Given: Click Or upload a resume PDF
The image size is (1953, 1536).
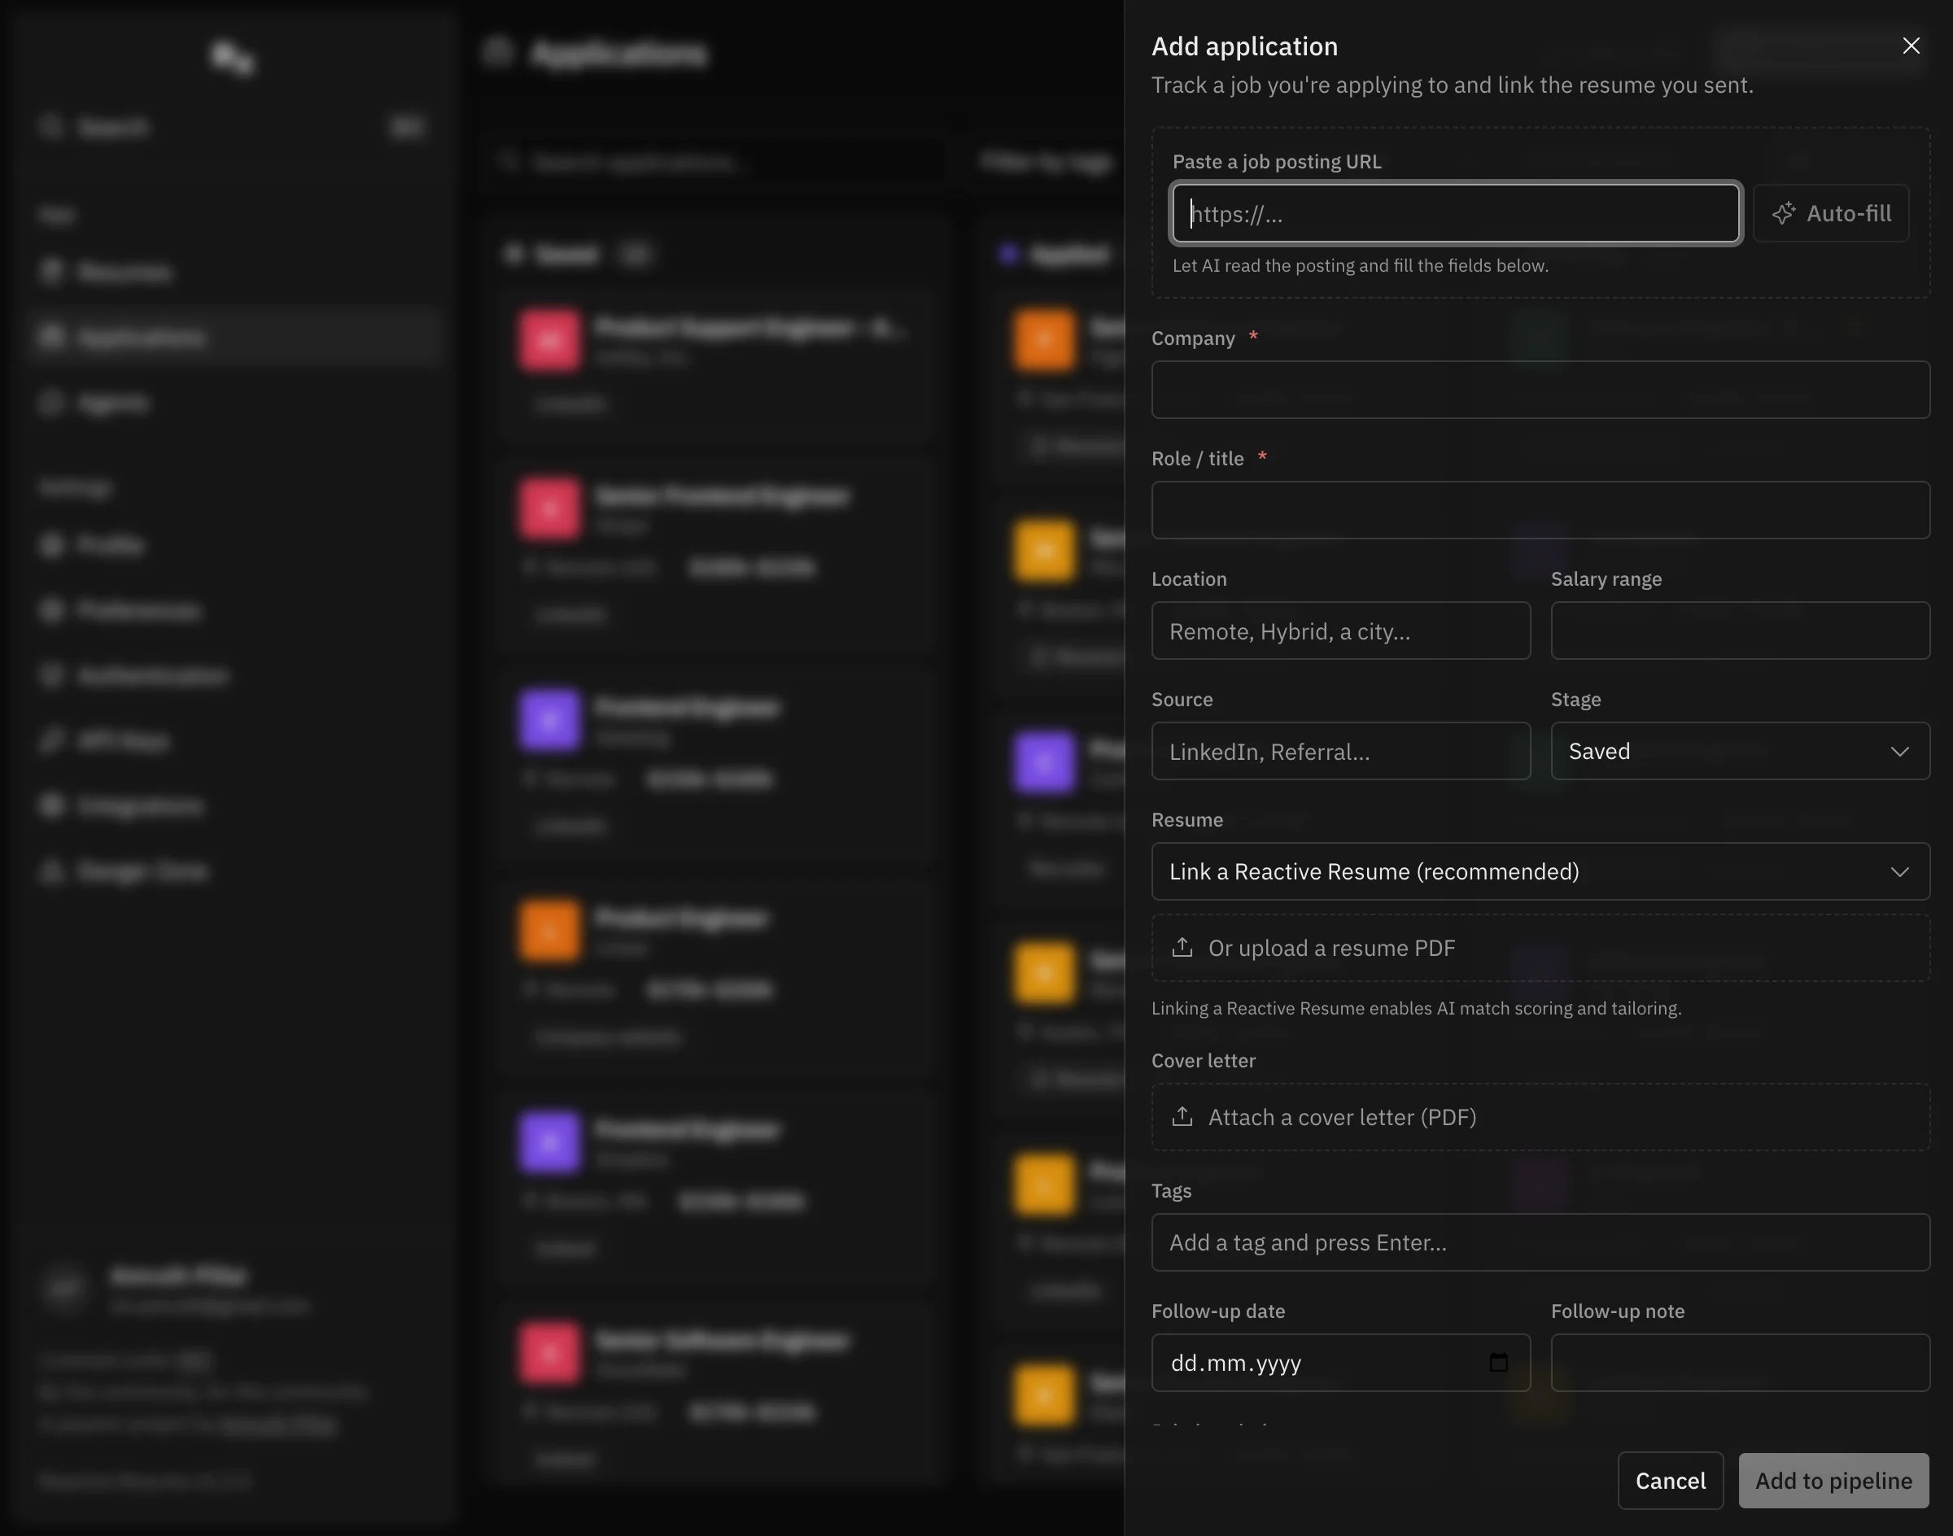Looking at the screenshot, I should click(x=1540, y=948).
